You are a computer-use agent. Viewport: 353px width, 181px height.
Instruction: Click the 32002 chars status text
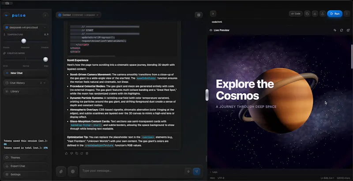(x=343, y=178)
